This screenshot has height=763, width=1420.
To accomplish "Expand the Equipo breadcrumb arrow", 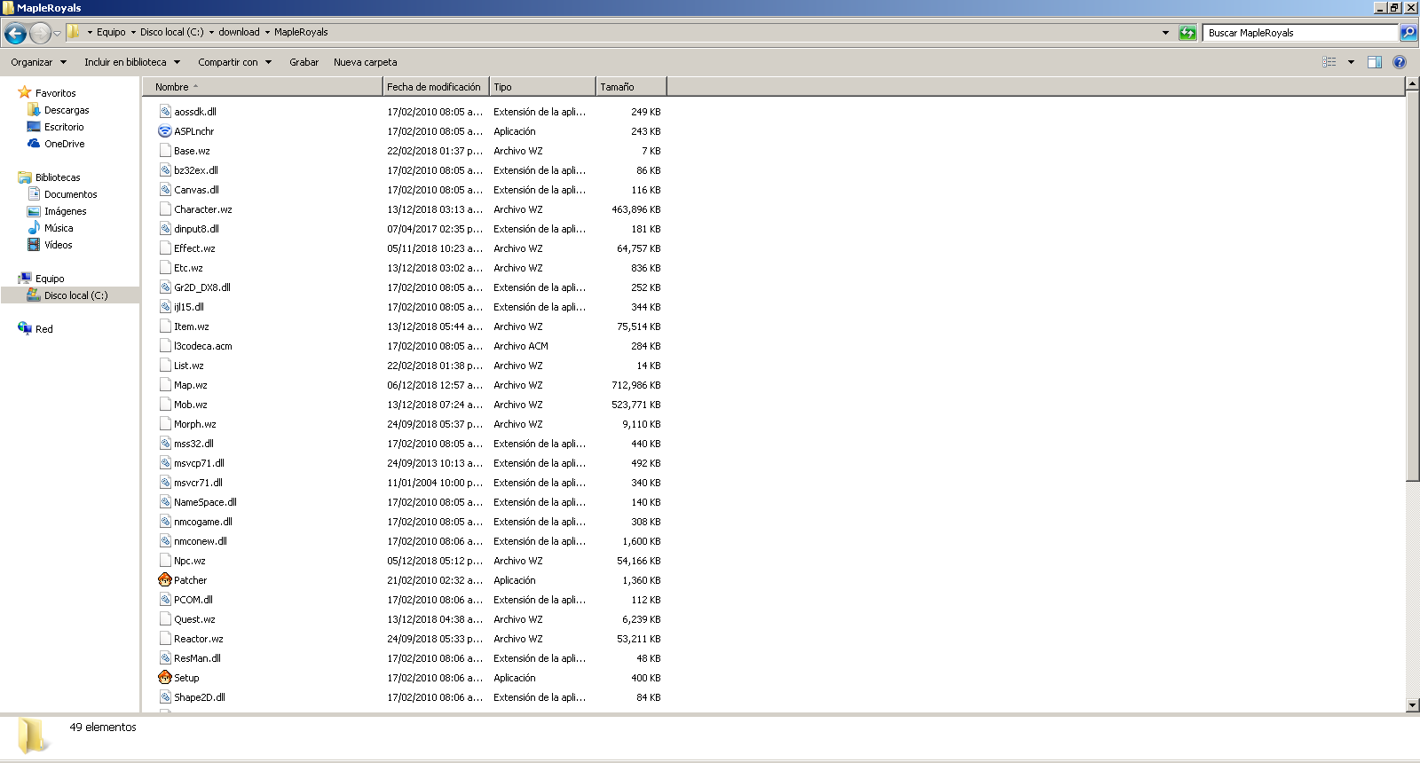I will tap(133, 32).
